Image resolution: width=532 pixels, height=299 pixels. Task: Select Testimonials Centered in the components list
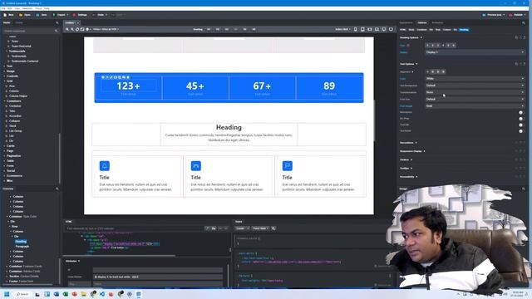25,61
